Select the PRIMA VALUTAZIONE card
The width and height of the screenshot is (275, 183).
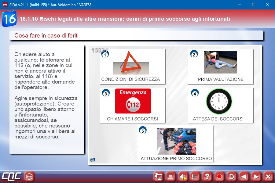click(220, 66)
